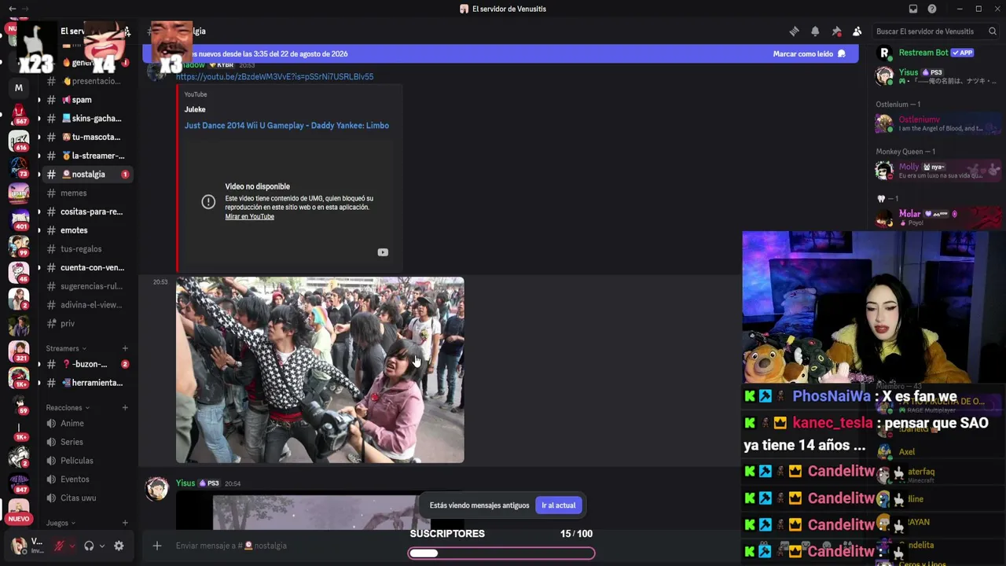Open the Threads icon in channel header

click(794, 31)
